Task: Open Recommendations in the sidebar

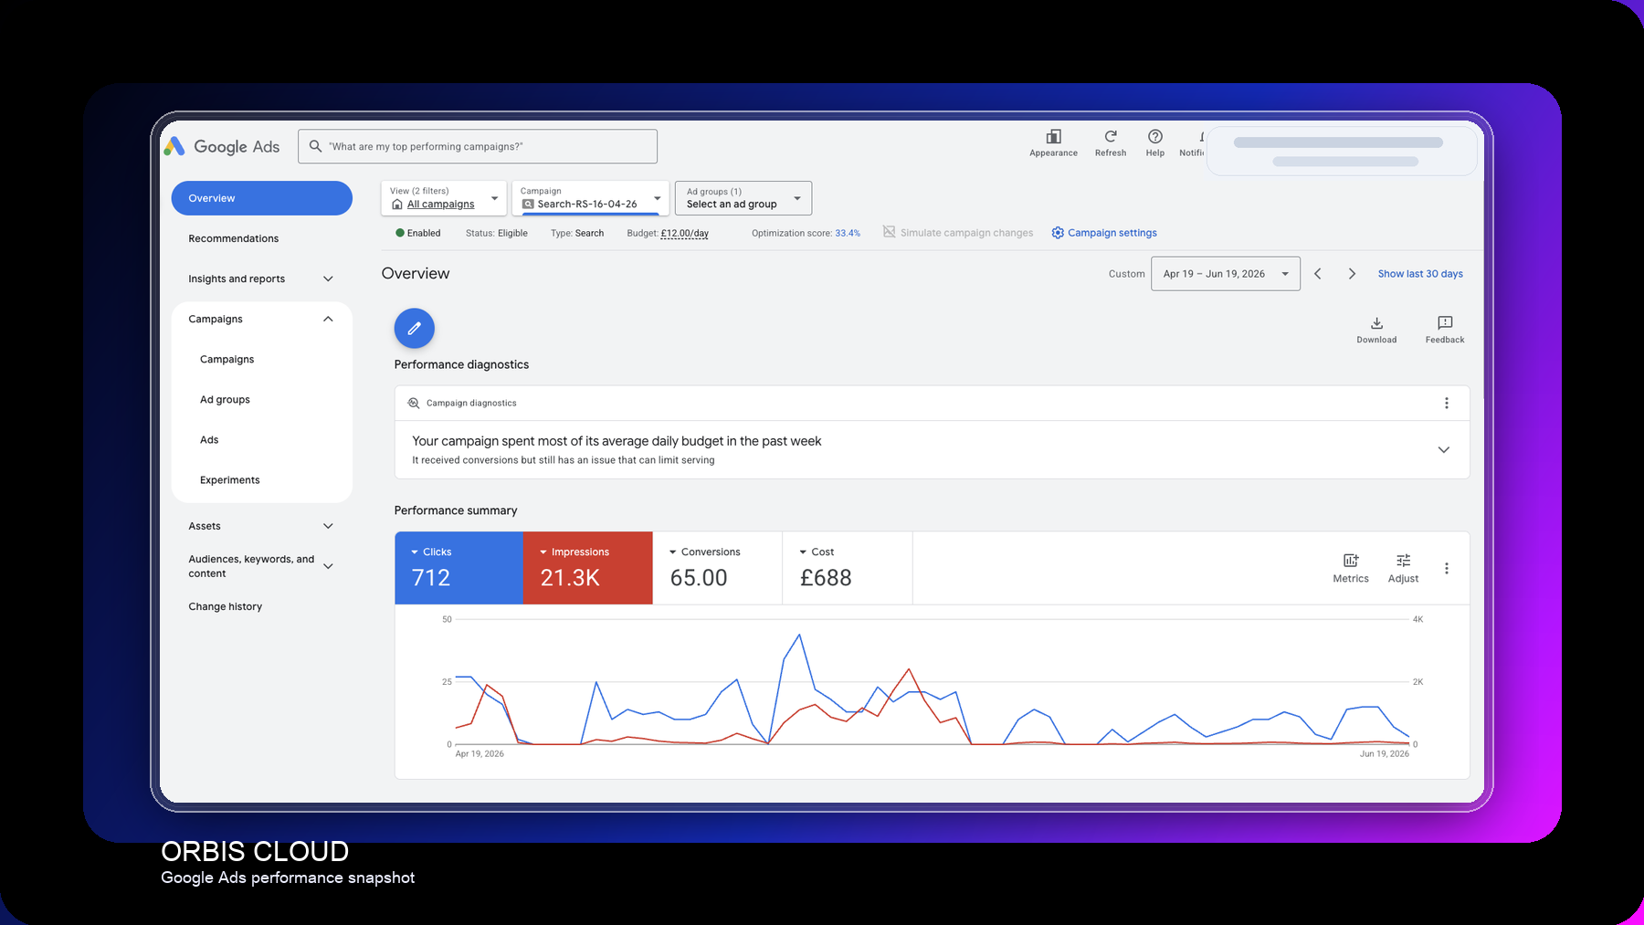Action: [234, 238]
